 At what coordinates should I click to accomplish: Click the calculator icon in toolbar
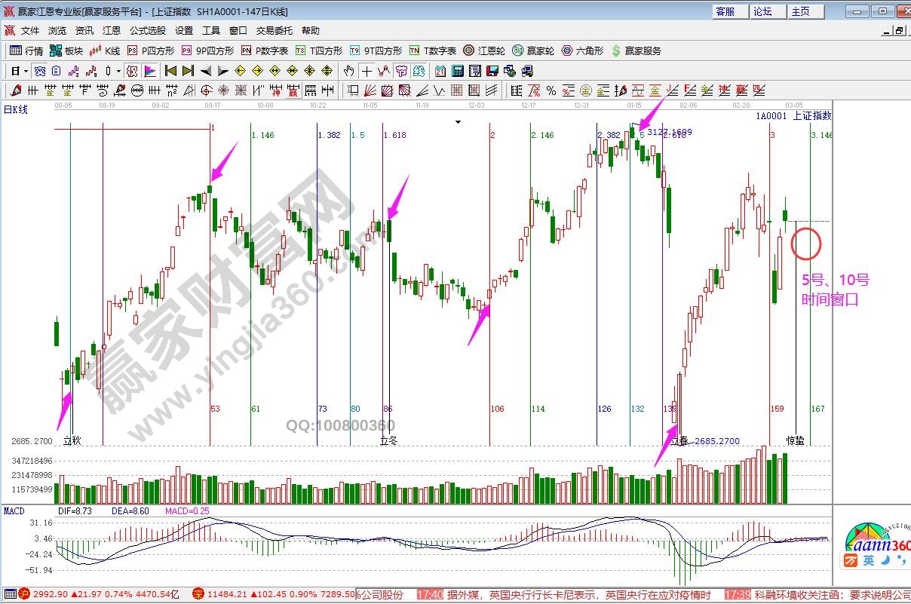coord(458,72)
